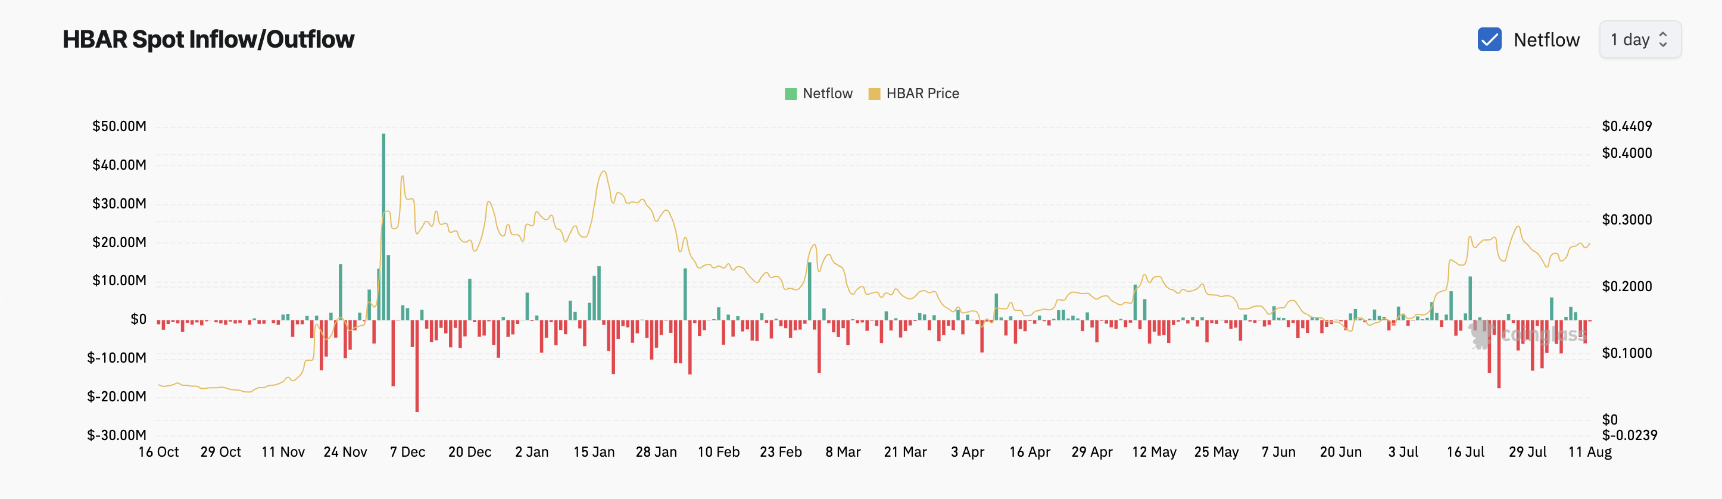Click the Netflow legend label

(828, 93)
